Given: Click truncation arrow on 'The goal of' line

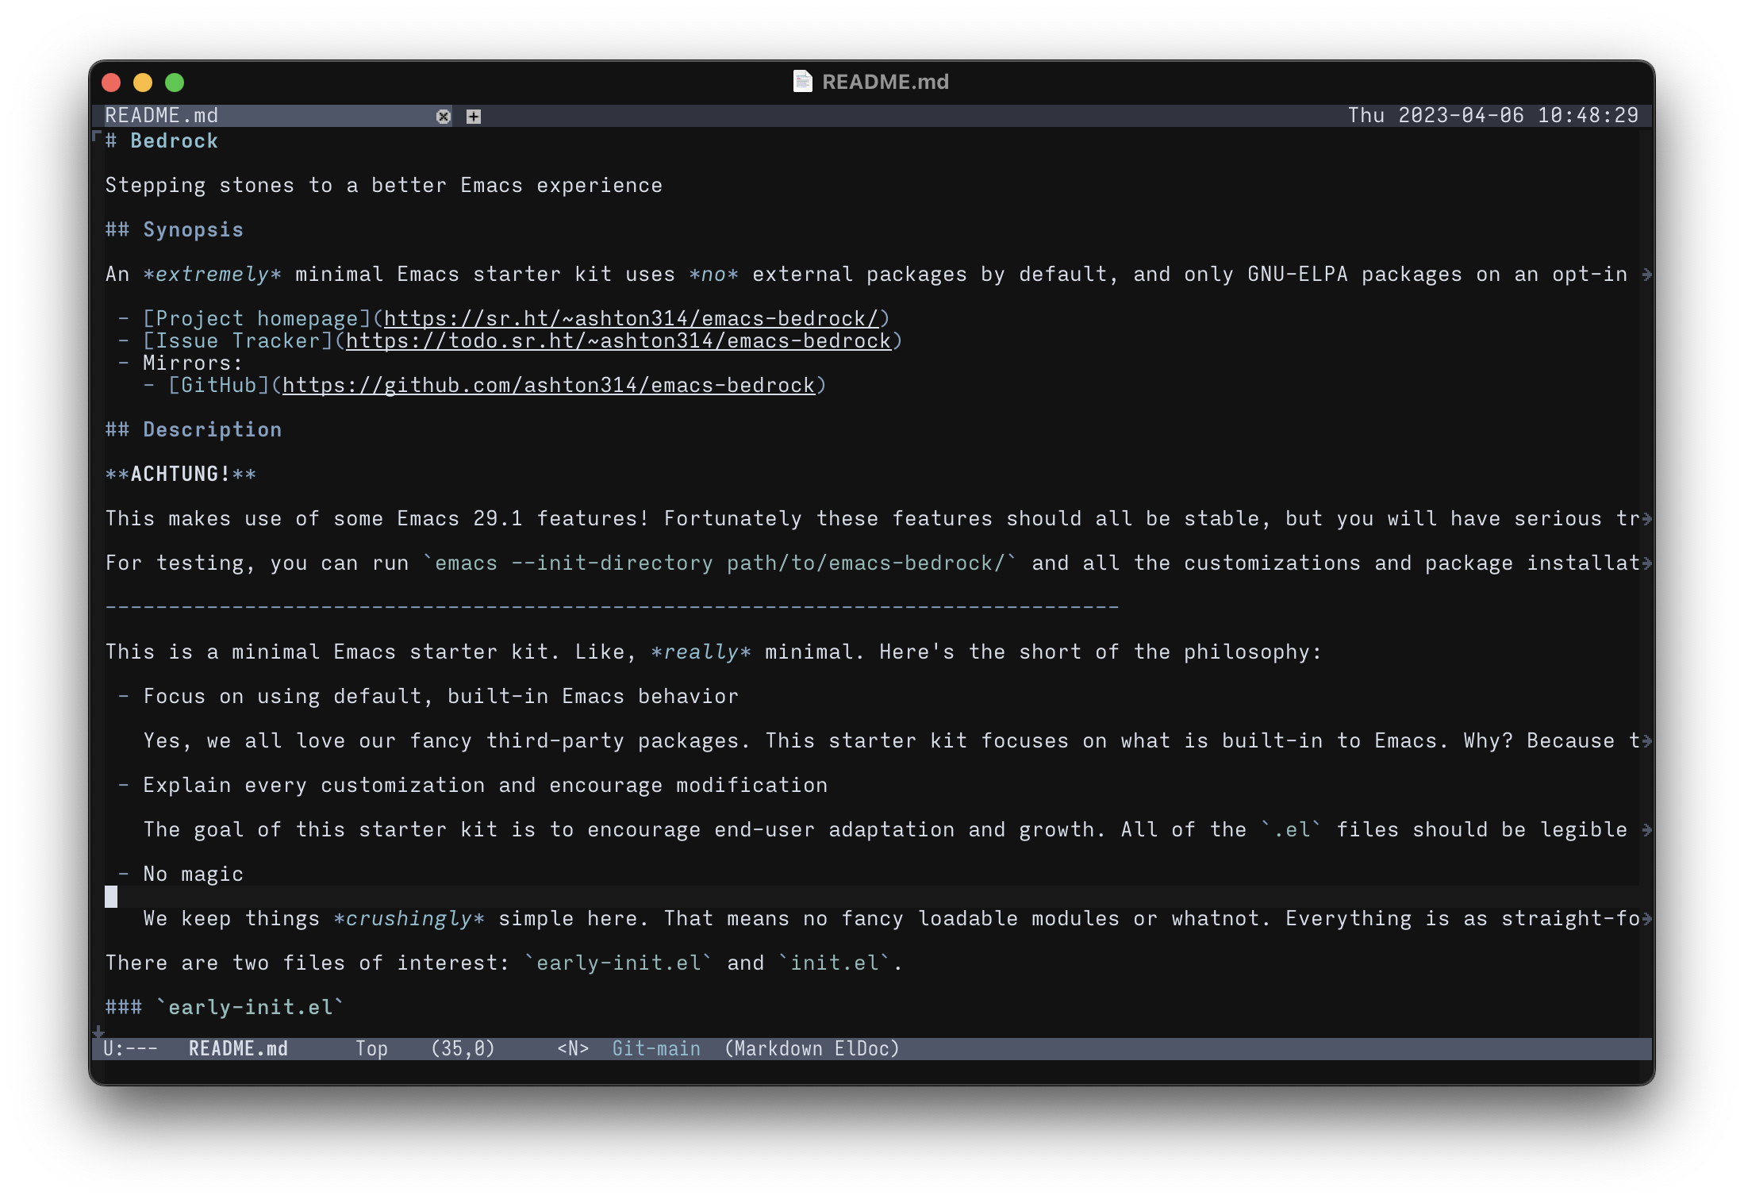Looking at the screenshot, I should point(1647,830).
